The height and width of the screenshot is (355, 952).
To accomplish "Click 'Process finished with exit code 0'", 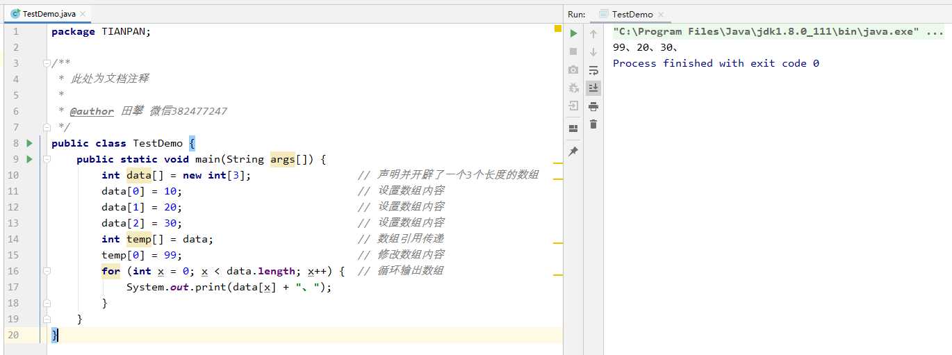I will click(716, 63).
